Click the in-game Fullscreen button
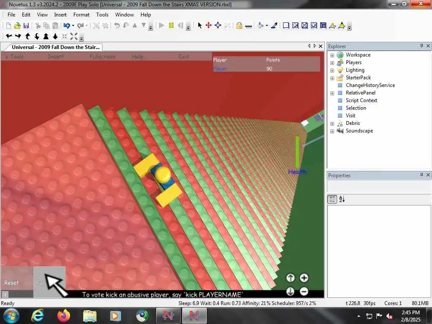The width and height of the screenshot is (432, 324). (103, 57)
